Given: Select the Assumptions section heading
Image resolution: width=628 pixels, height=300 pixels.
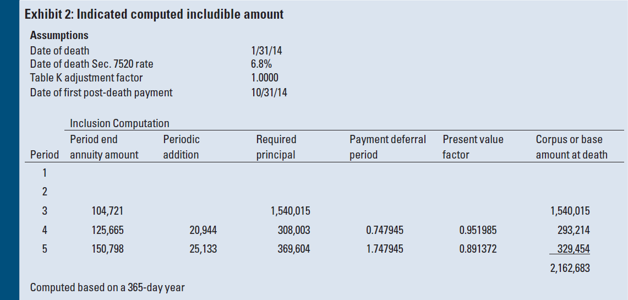Looking at the screenshot, I should coord(59,35).
